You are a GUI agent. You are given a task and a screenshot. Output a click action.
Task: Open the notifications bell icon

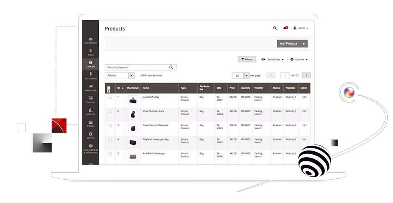click(x=286, y=28)
